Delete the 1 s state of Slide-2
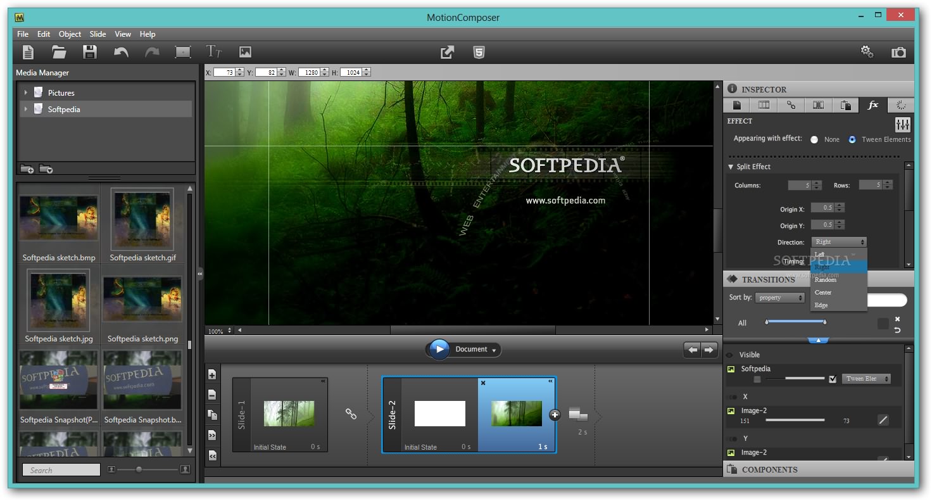Viewport: 932px width, 501px height. click(483, 383)
